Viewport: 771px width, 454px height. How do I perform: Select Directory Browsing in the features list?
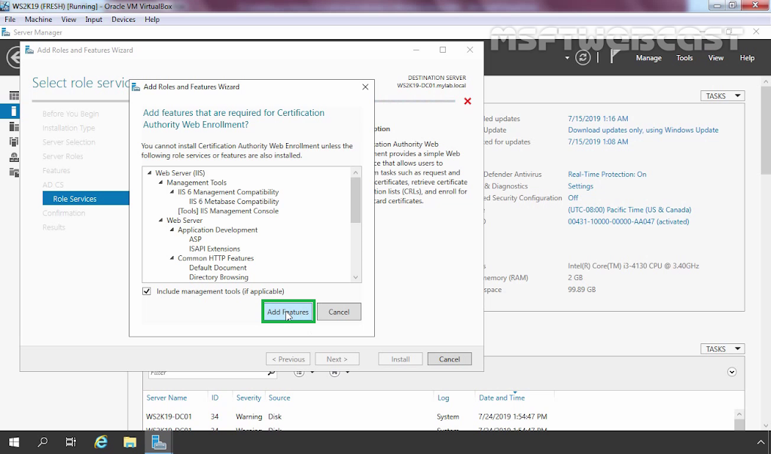[218, 277]
